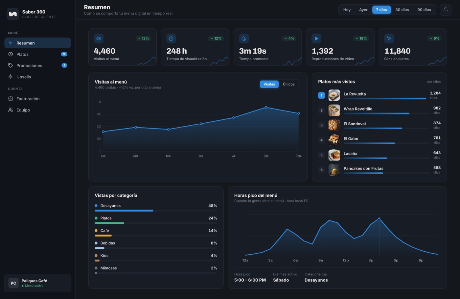
Task: Click the clock icon on Tiempo de visualización card
Action: [171, 38]
